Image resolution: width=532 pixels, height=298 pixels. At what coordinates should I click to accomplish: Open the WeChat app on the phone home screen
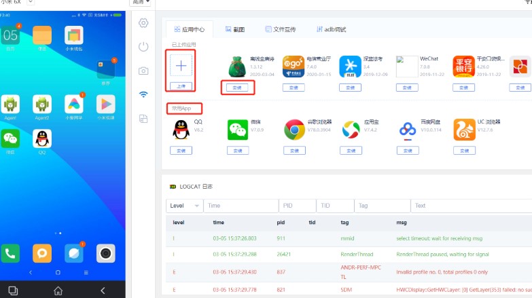(x=10, y=138)
